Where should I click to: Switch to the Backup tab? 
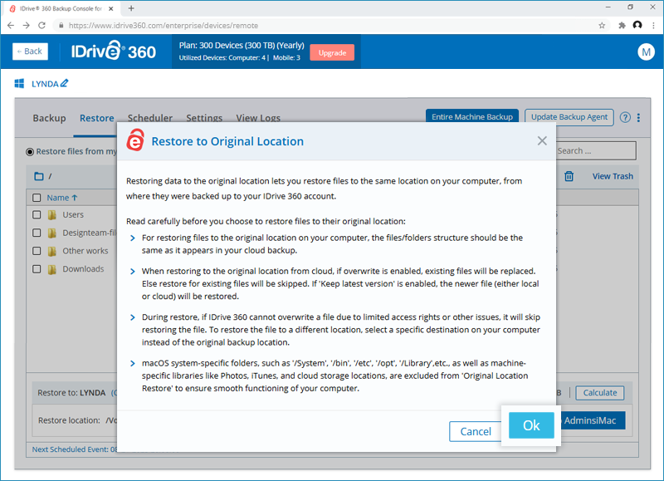coord(49,118)
